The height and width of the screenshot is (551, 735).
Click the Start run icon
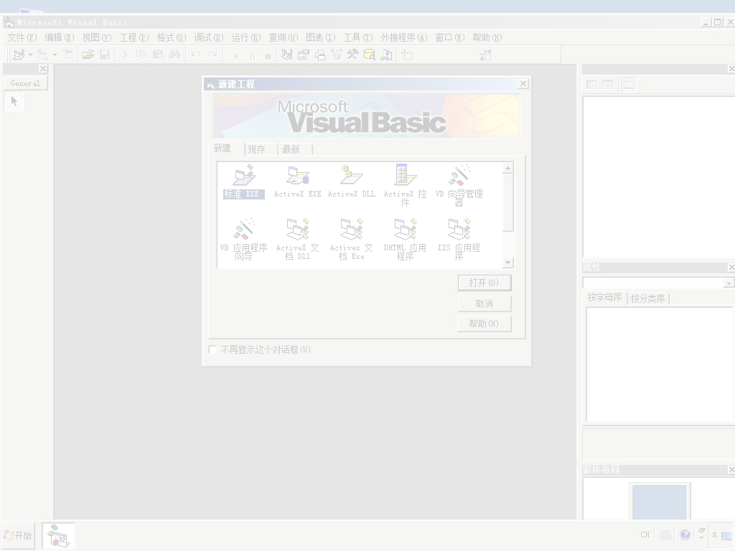[236, 56]
